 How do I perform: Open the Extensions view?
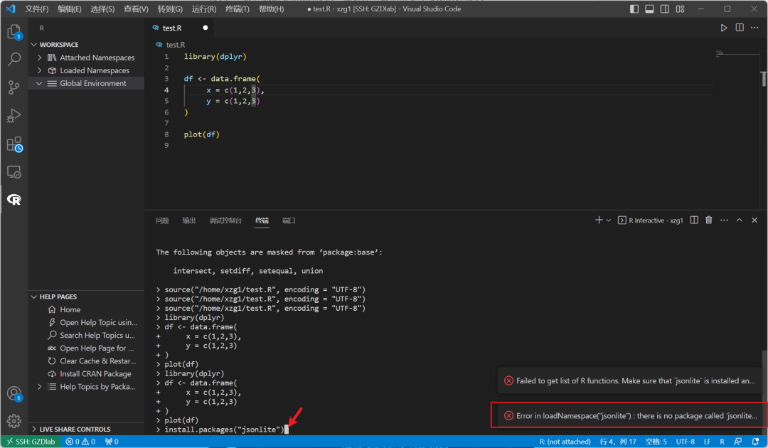[x=14, y=144]
